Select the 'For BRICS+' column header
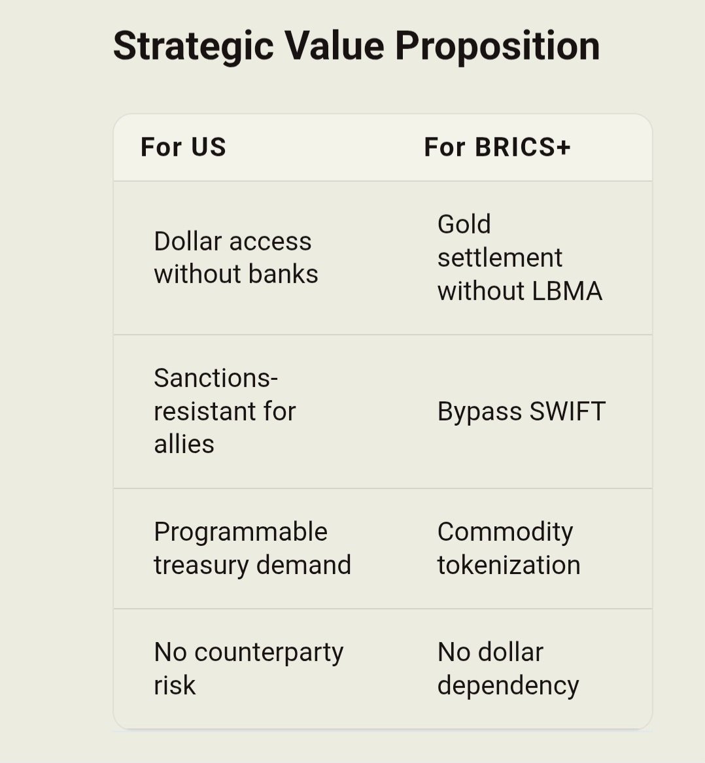705x763 pixels. tap(497, 147)
